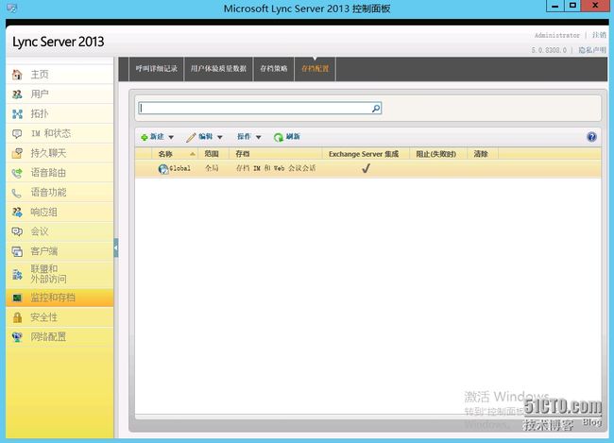The width and height of the screenshot is (614, 443).
Task: Open 主页 in the navigation menu
Action: [x=40, y=75]
